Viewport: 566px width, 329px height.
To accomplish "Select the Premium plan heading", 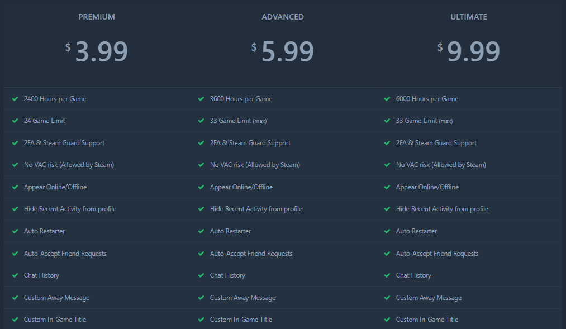I will click(97, 17).
